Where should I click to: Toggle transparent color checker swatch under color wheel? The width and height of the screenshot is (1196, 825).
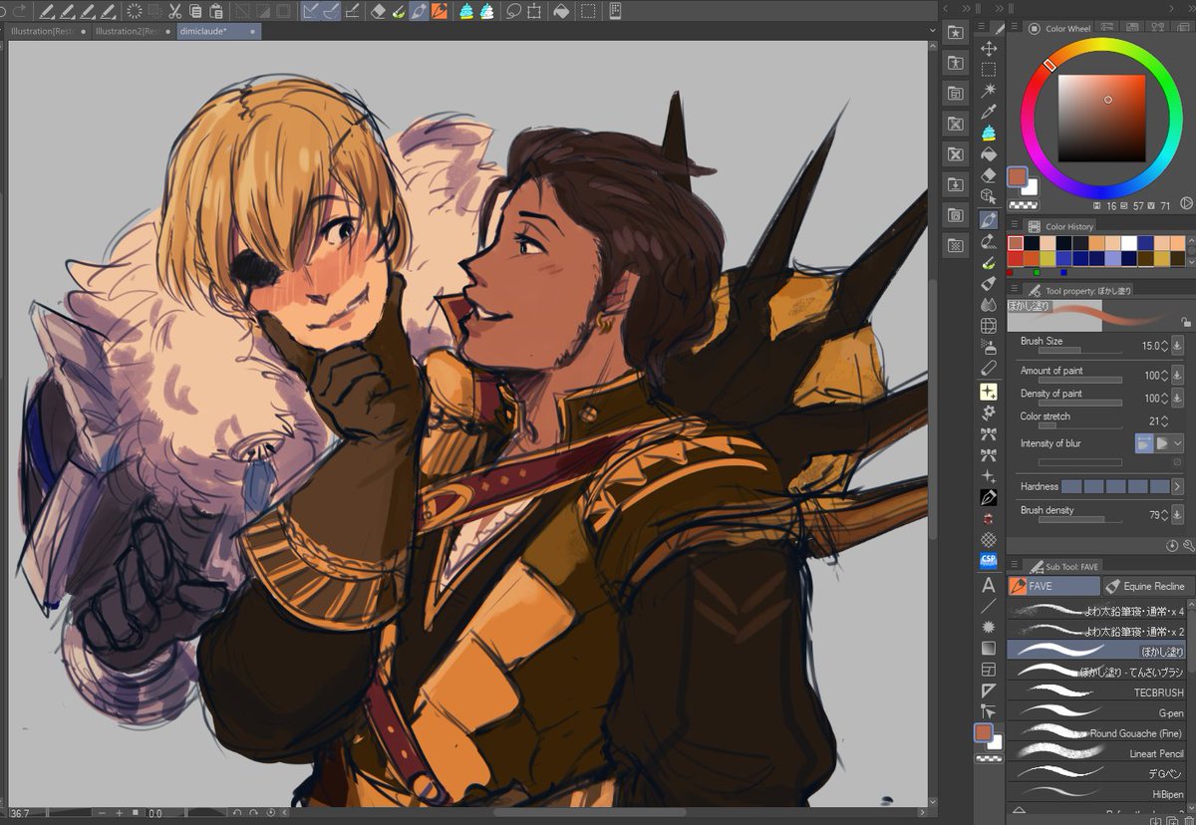tap(1022, 203)
